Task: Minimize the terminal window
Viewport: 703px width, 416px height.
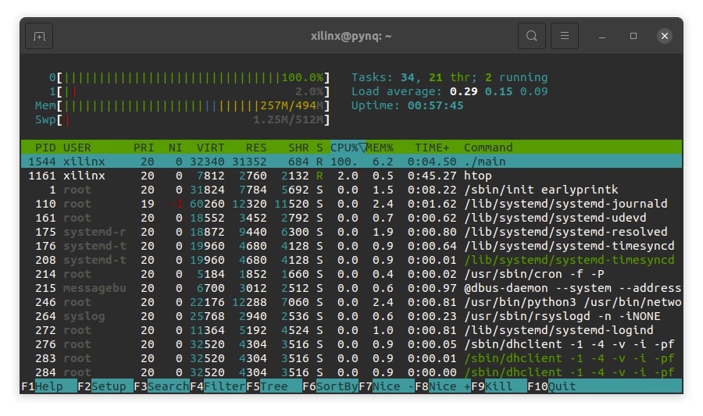Action: (x=602, y=36)
